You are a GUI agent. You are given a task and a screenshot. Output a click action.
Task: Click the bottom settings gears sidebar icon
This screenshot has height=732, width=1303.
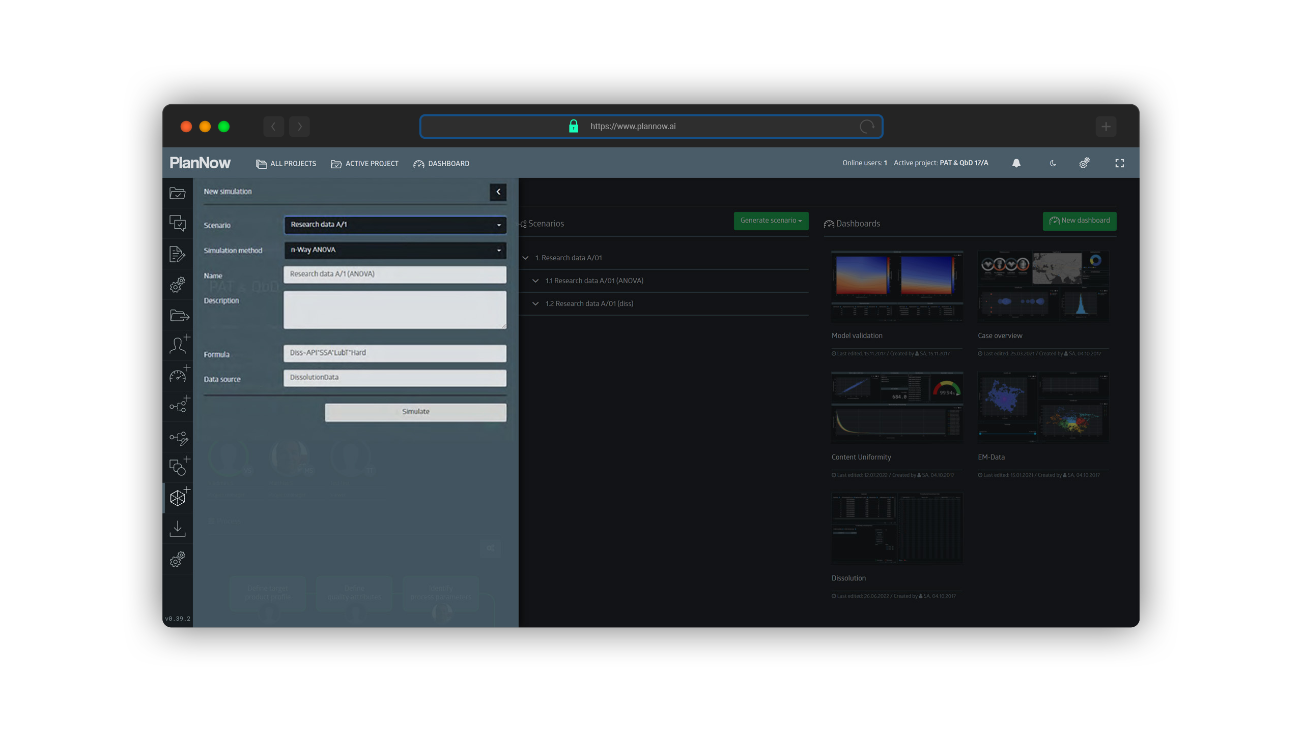(177, 559)
